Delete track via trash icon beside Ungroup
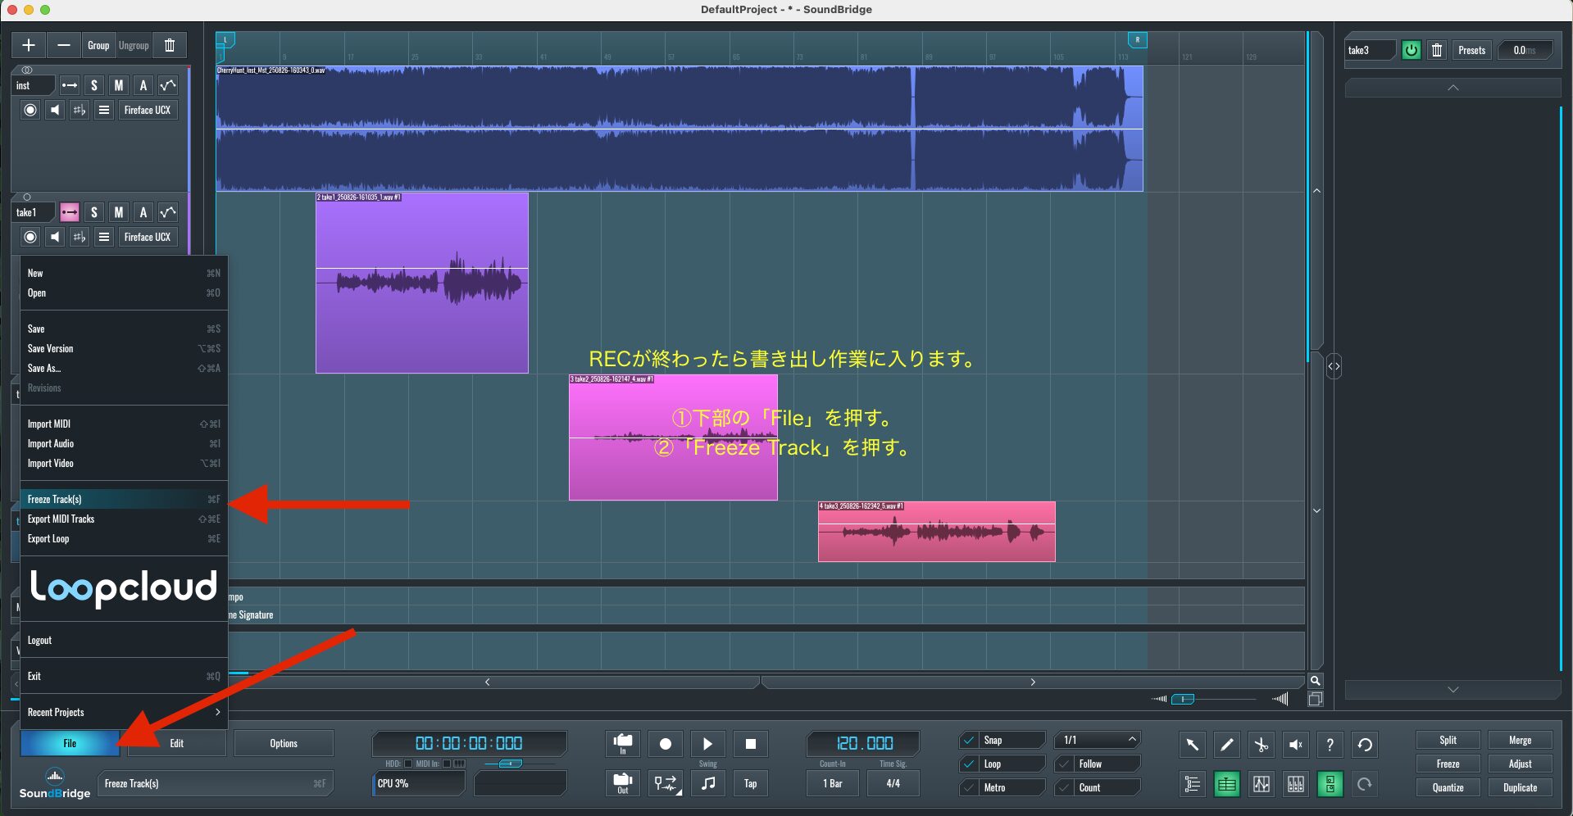 (x=170, y=45)
